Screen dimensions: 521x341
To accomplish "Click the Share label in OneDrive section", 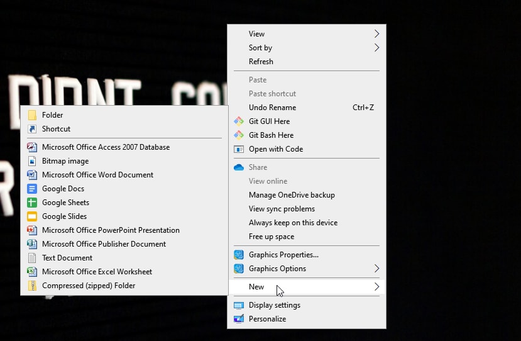I will (258, 167).
